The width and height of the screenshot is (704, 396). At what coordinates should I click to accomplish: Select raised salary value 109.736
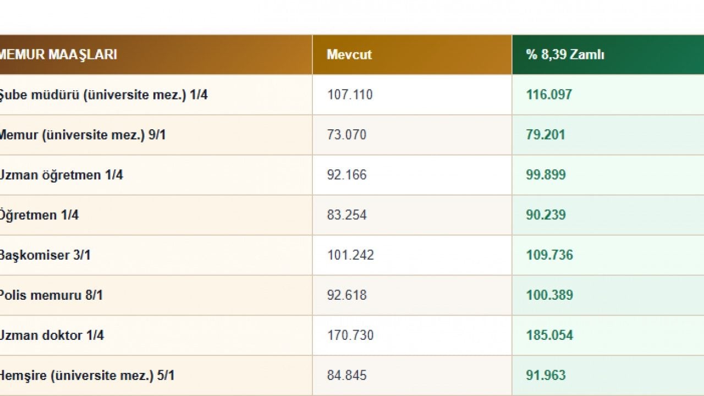pos(549,255)
